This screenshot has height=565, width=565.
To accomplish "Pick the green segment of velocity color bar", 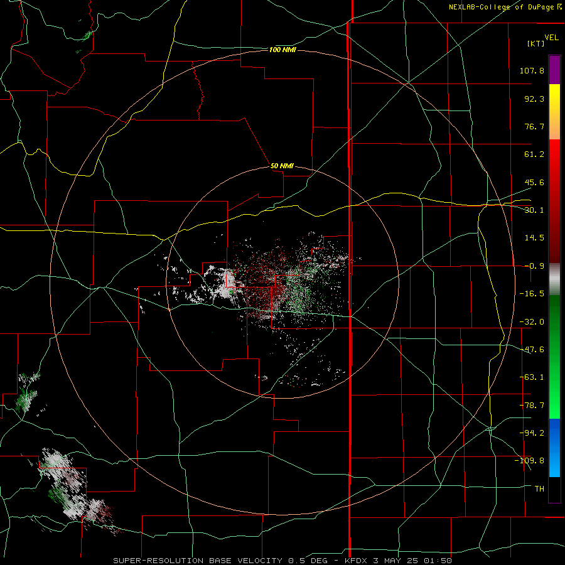I will pyautogui.click(x=554, y=357).
